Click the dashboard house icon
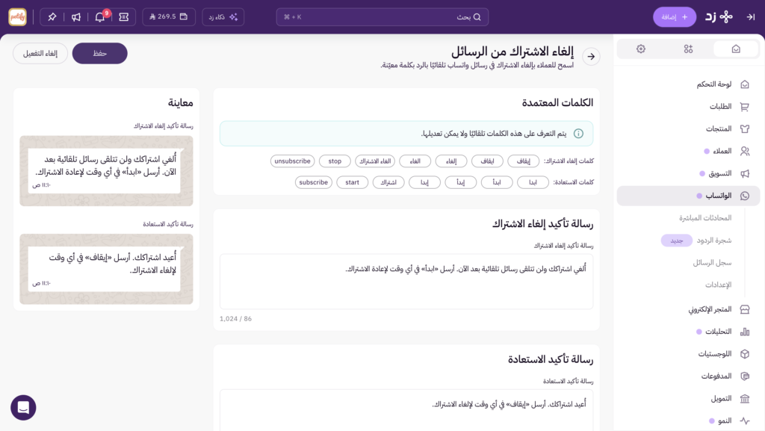The image size is (765, 431). pos(745,84)
